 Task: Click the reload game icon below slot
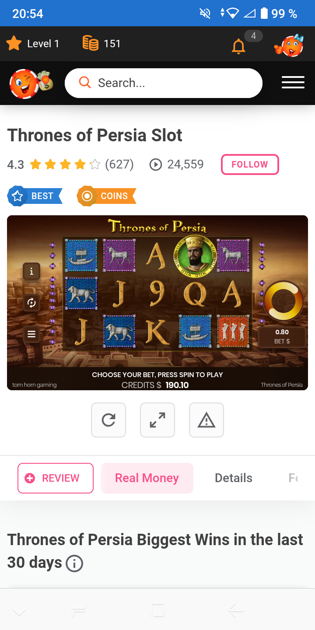[108, 420]
